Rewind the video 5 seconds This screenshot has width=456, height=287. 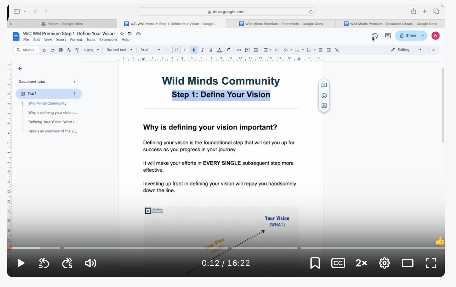44,263
